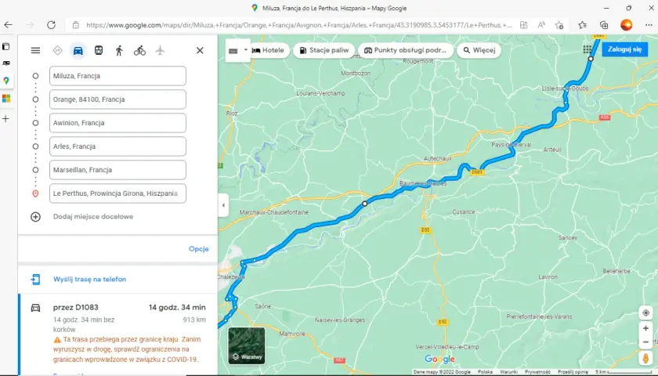This screenshot has height=376, width=658.
Task: Edit the Miluza, Francja starting point
Action: click(117, 76)
